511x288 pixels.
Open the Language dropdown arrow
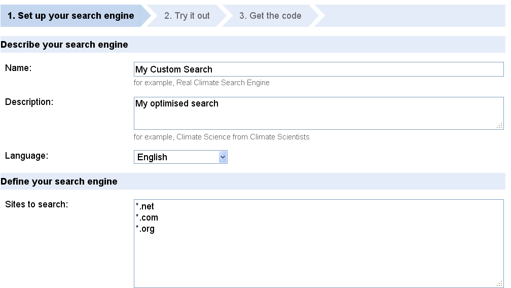[x=223, y=157]
